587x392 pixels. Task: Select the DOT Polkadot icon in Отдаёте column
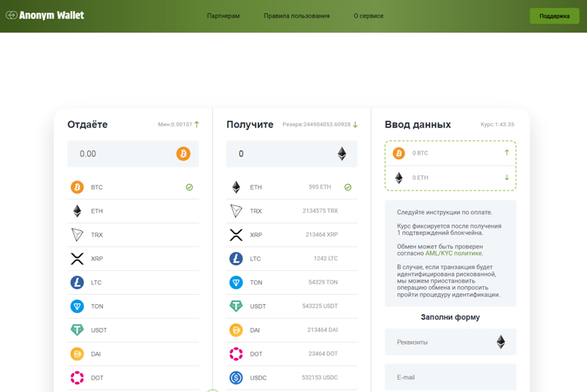tap(77, 377)
